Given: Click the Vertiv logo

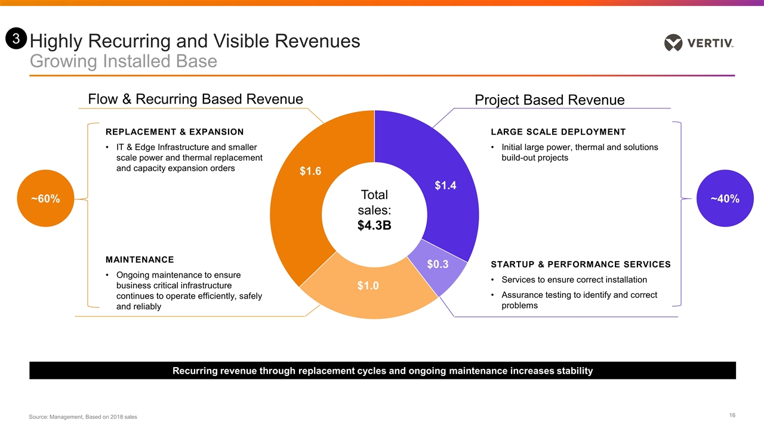Looking at the screenshot, I should tap(698, 43).
